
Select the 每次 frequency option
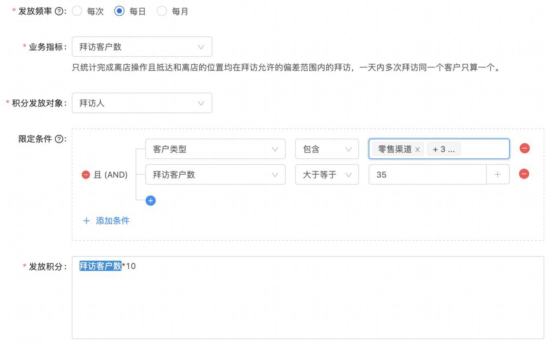pyautogui.click(x=77, y=12)
